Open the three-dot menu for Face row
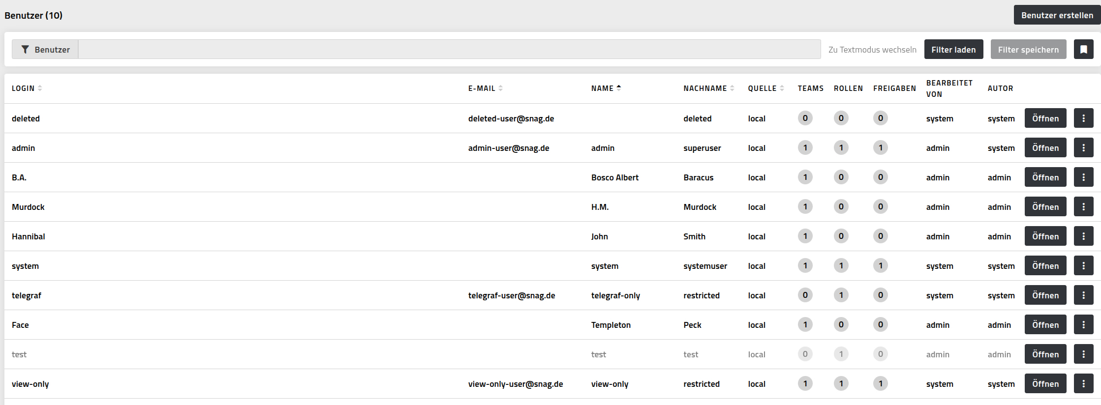The image size is (1101, 405). (x=1083, y=324)
